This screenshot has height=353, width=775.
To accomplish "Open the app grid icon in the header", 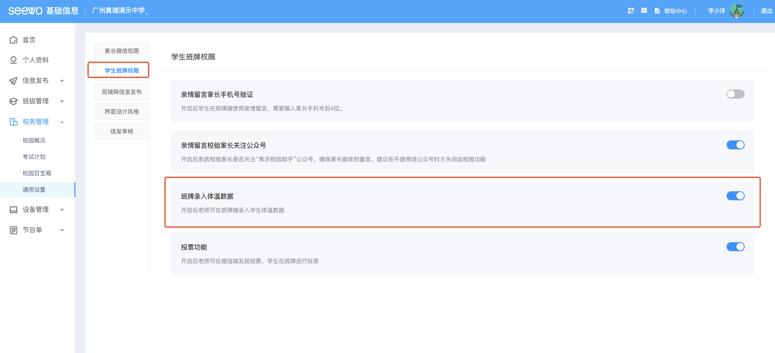I will [631, 11].
